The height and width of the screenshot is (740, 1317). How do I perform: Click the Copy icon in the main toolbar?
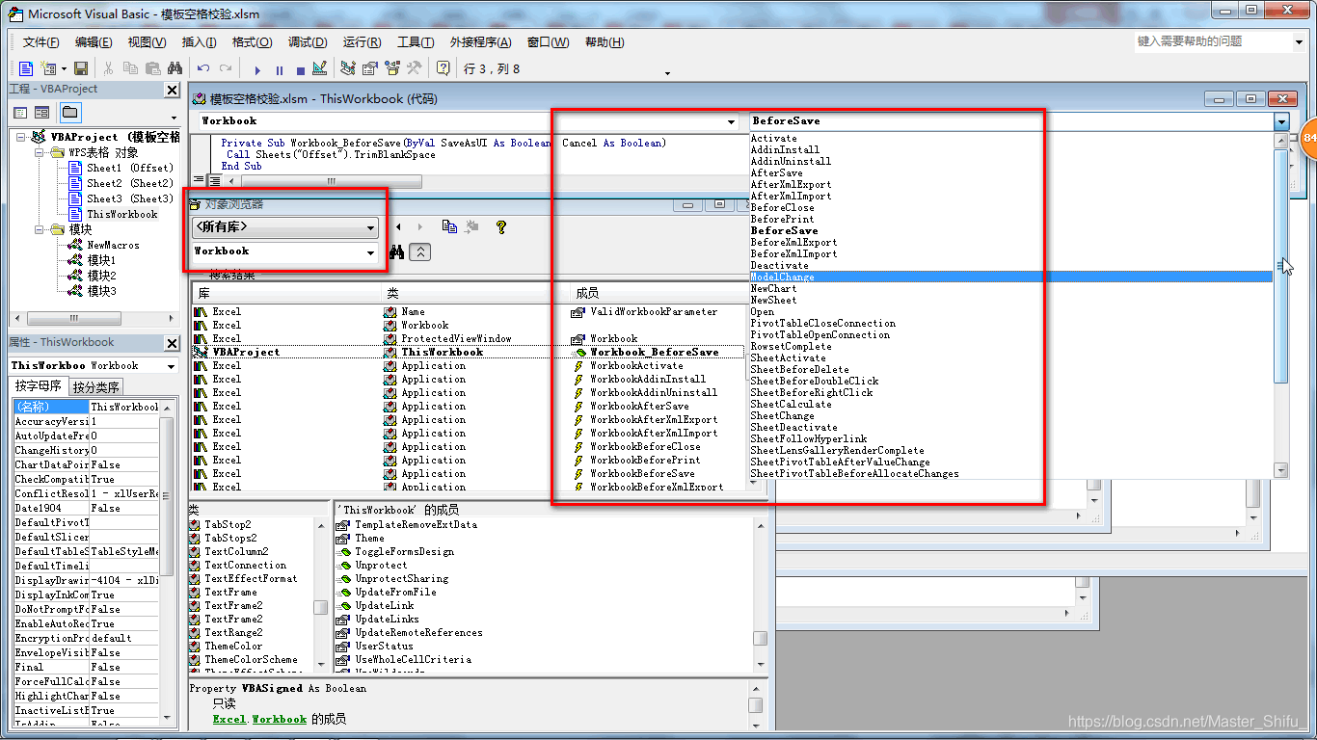(131, 68)
